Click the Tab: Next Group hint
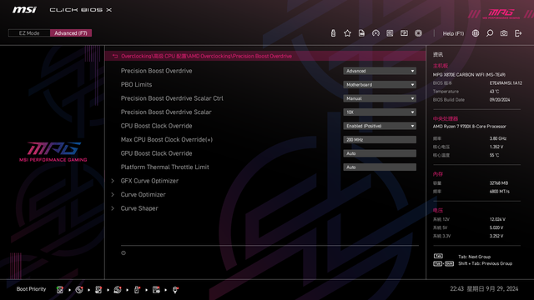This screenshot has height=300, width=534. (474, 257)
